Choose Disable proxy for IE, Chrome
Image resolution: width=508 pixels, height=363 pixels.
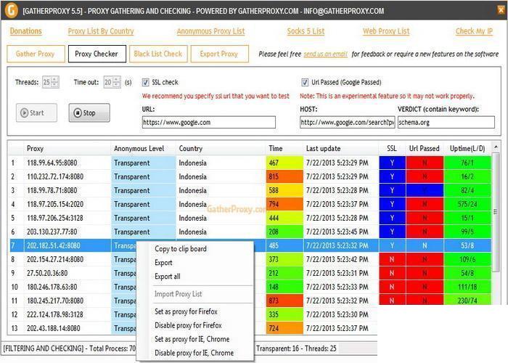[x=194, y=353]
